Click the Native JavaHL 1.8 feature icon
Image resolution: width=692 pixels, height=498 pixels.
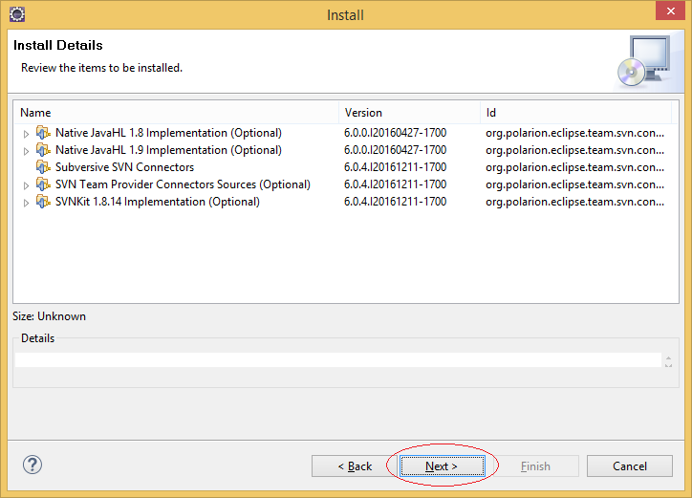(x=43, y=133)
